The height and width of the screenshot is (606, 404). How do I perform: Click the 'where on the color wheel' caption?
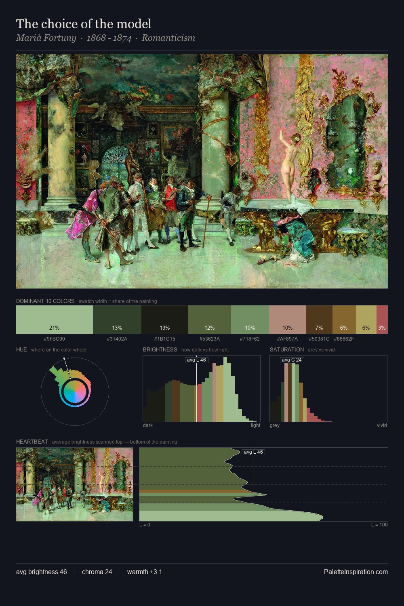point(59,350)
